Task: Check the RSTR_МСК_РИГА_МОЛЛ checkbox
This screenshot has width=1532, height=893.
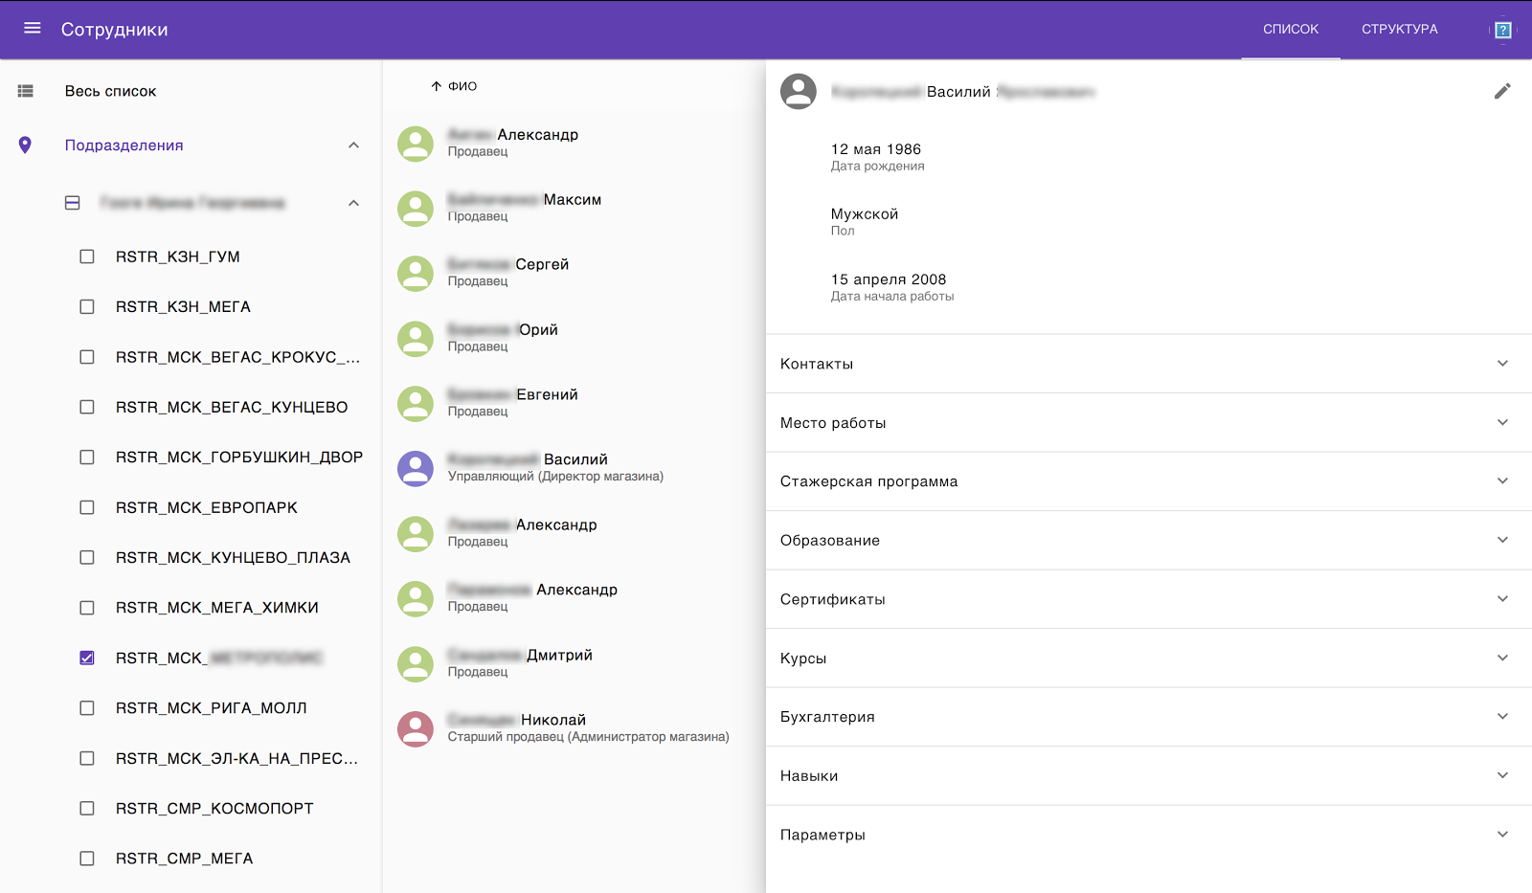Action: [x=87, y=708]
